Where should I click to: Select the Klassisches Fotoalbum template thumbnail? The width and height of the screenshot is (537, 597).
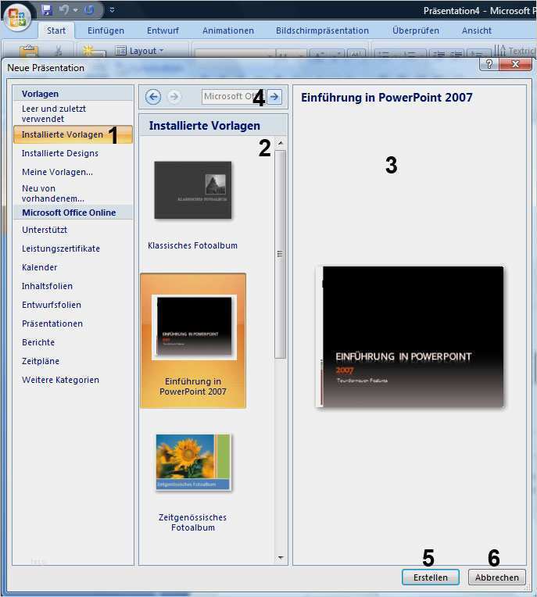coord(193,190)
